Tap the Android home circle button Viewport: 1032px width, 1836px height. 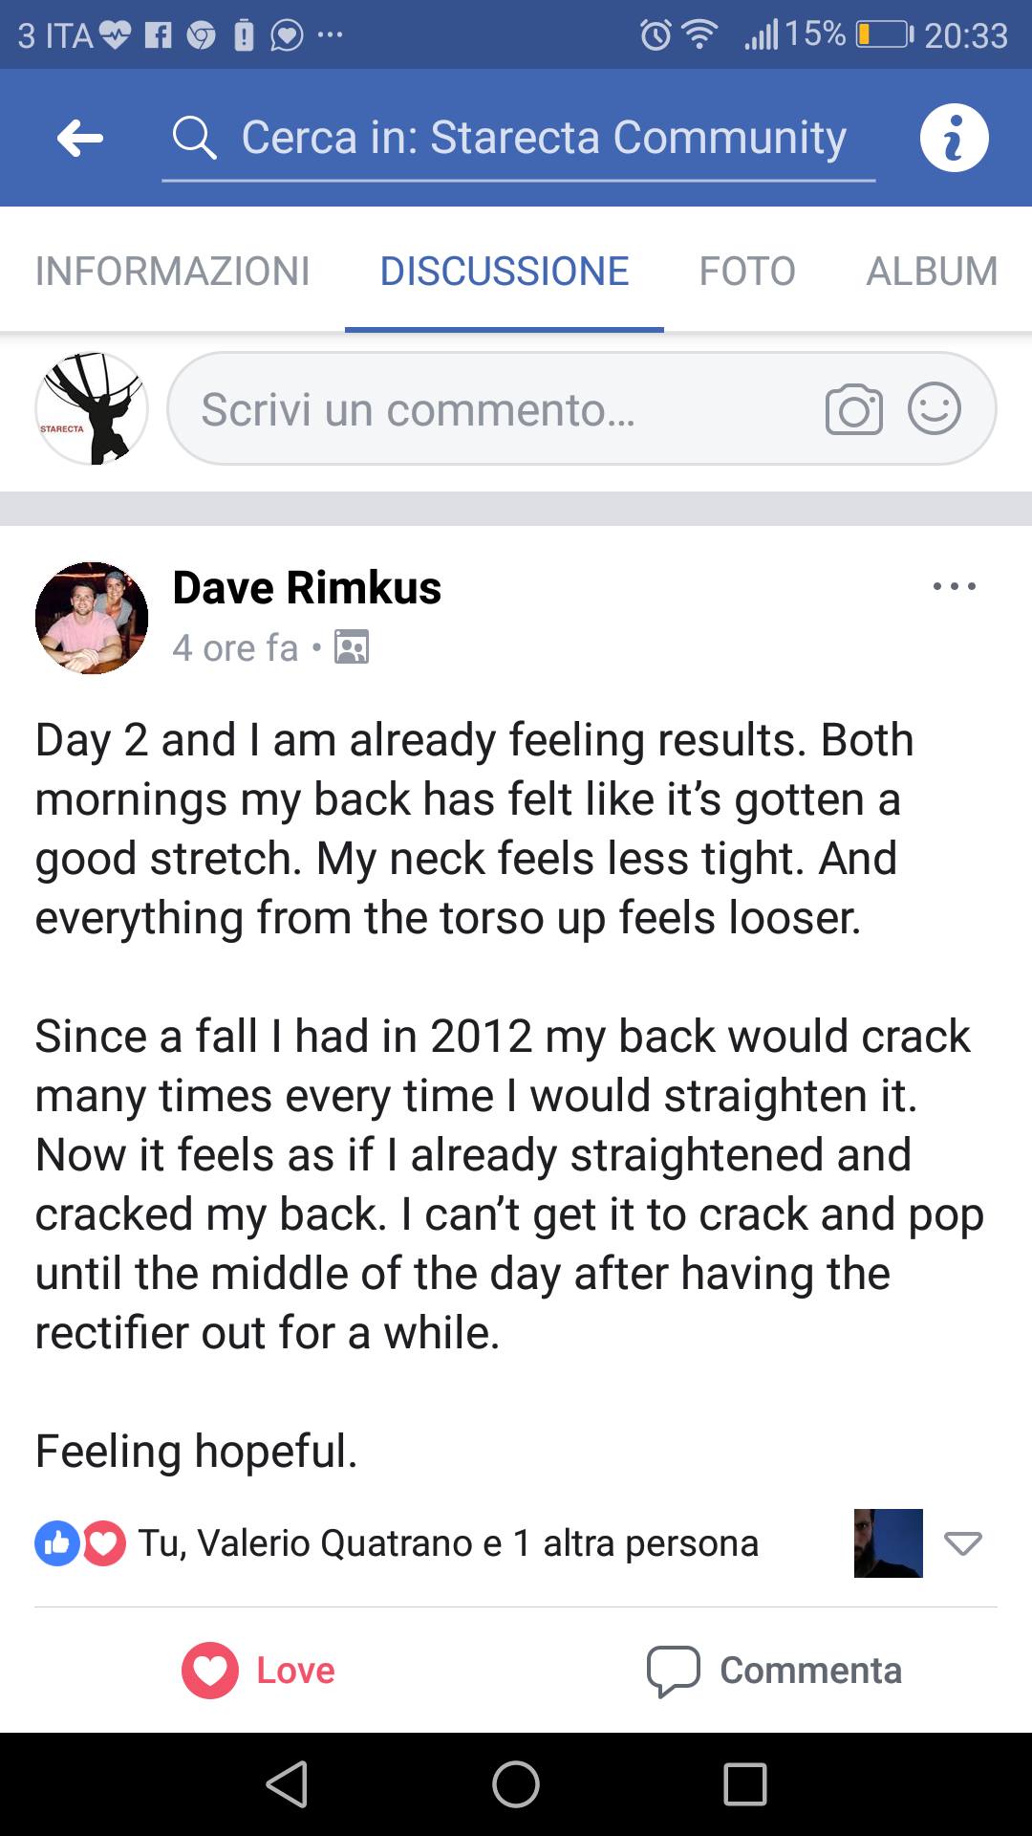pos(516,1784)
